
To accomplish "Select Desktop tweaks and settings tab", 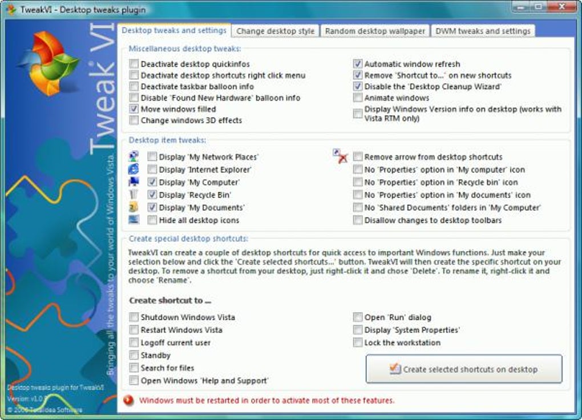I will point(174,30).
